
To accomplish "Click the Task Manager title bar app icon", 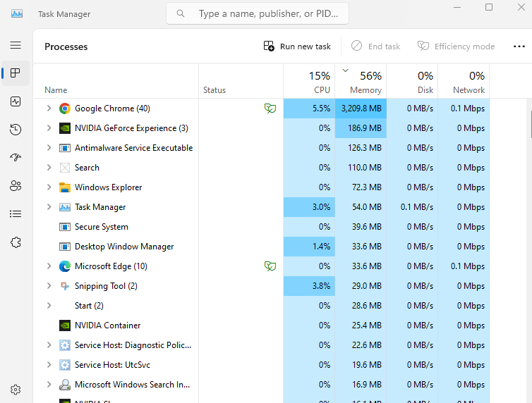I will click(17, 13).
